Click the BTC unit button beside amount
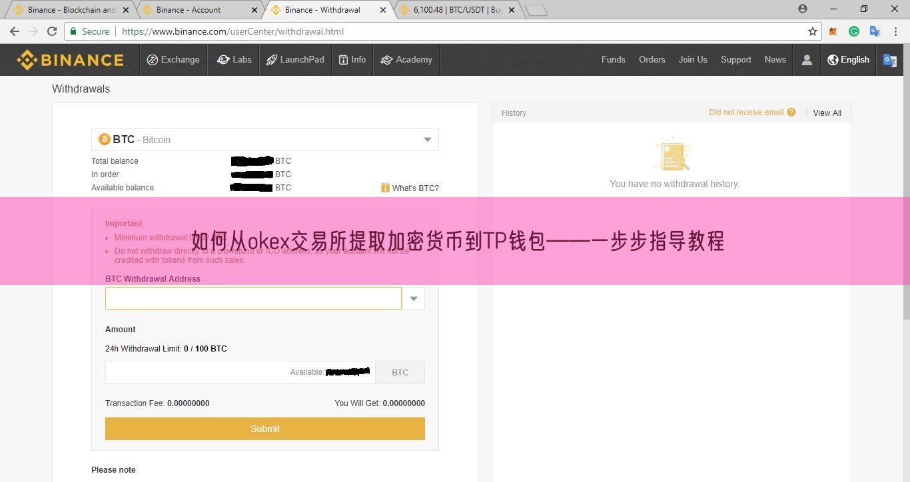 click(x=400, y=372)
